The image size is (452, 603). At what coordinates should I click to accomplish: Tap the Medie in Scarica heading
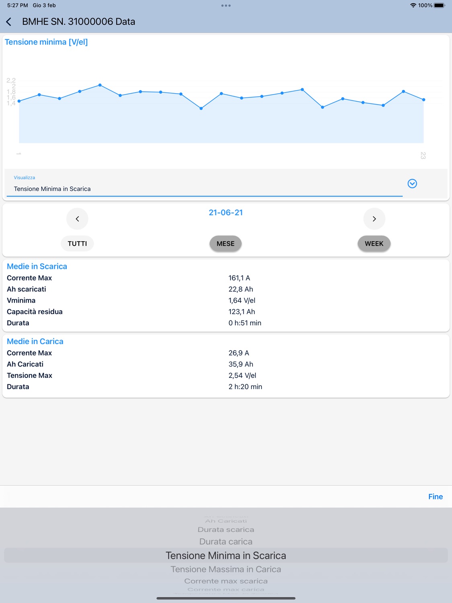37,267
